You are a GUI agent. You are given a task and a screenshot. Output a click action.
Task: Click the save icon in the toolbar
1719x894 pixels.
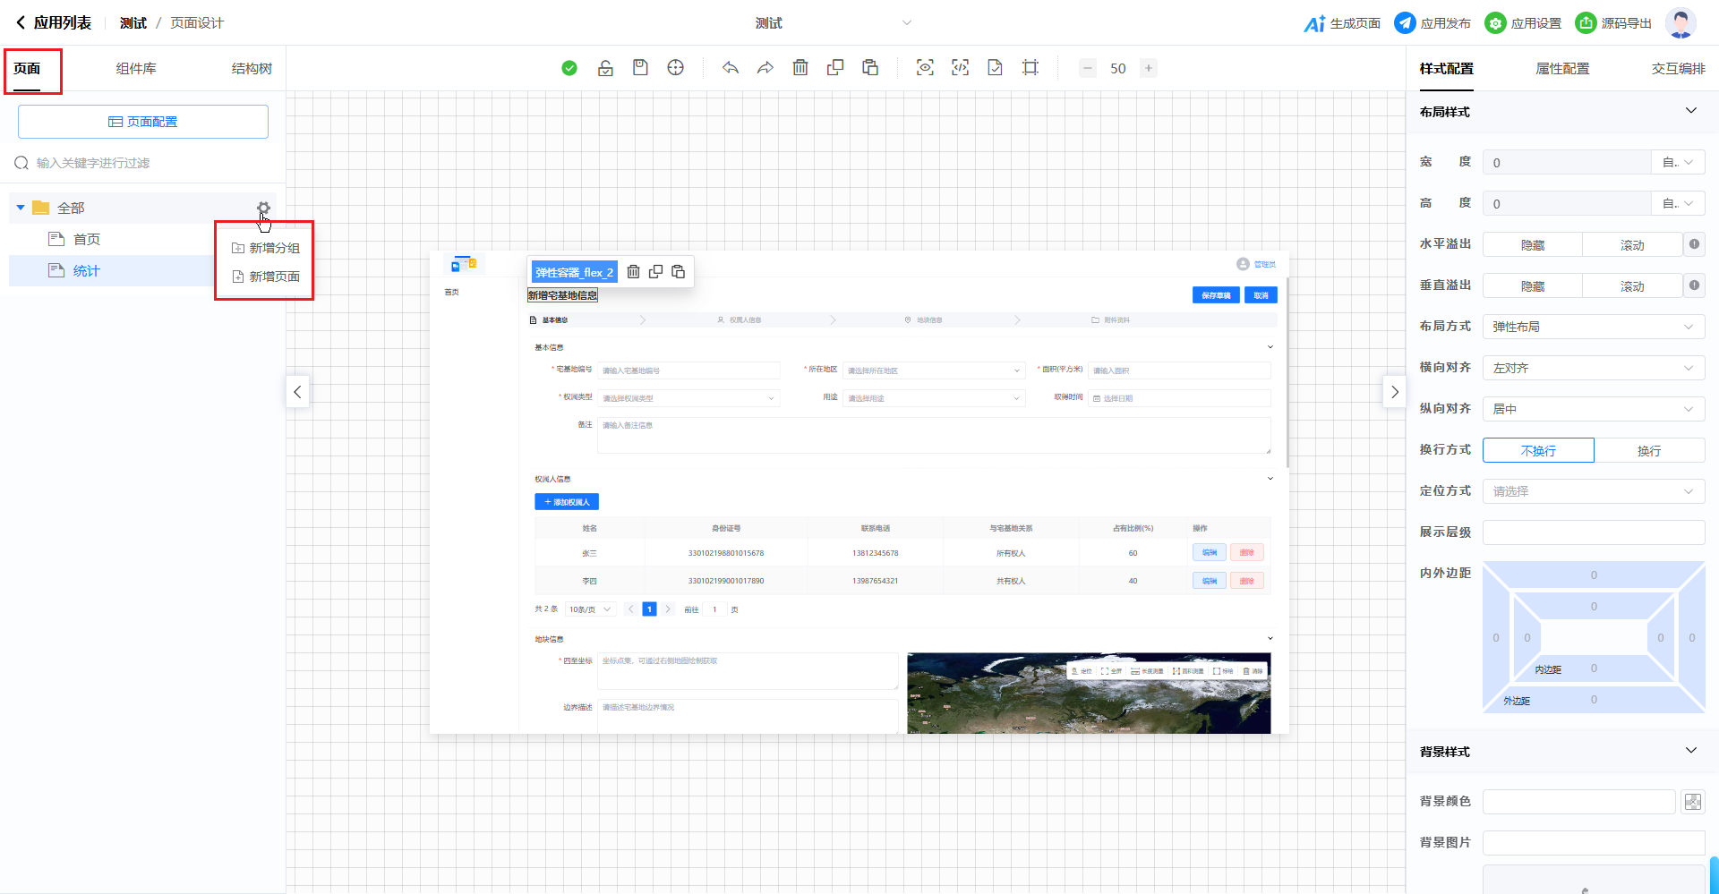point(640,68)
